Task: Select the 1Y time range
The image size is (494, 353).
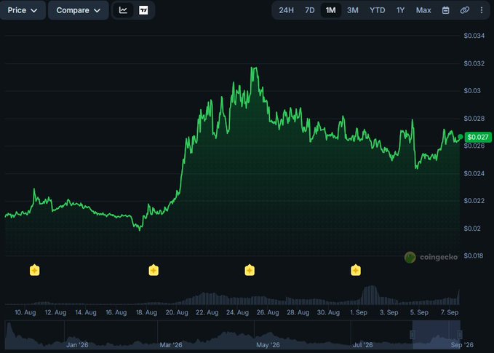Action: [x=400, y=10]
